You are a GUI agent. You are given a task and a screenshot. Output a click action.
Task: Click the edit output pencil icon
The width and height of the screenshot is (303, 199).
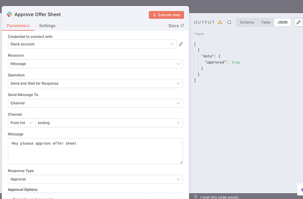pos(299,22)
